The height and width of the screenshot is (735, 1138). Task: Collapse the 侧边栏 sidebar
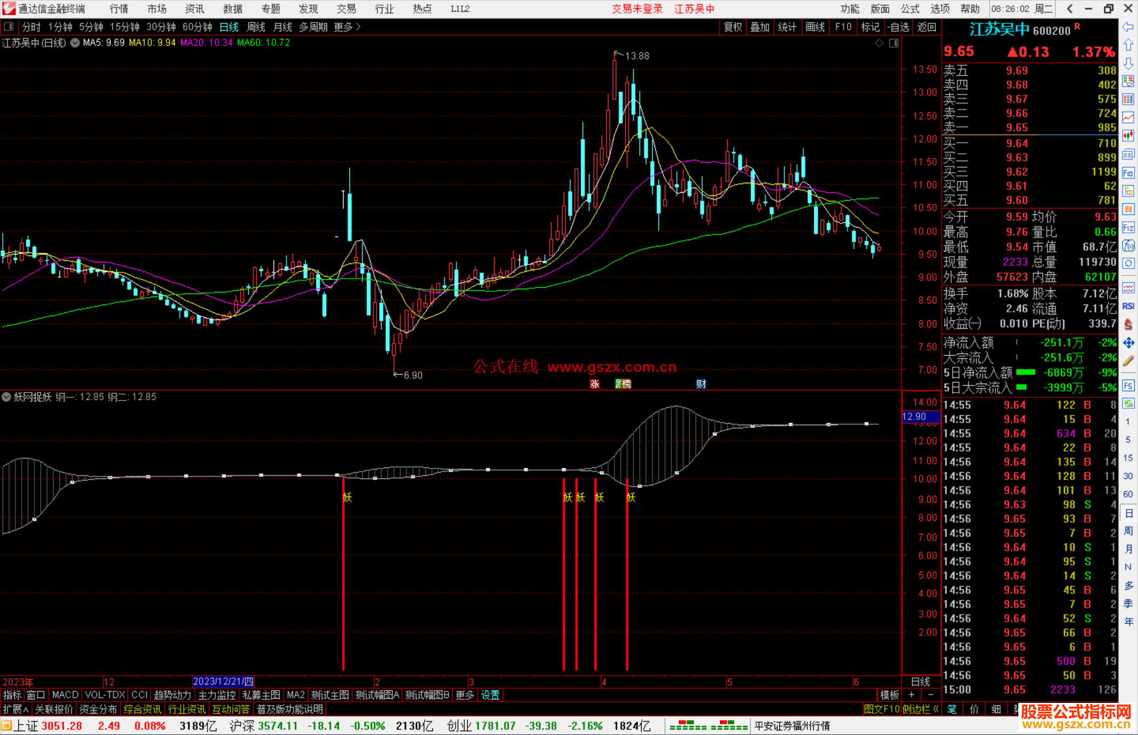tap(921, 709)
